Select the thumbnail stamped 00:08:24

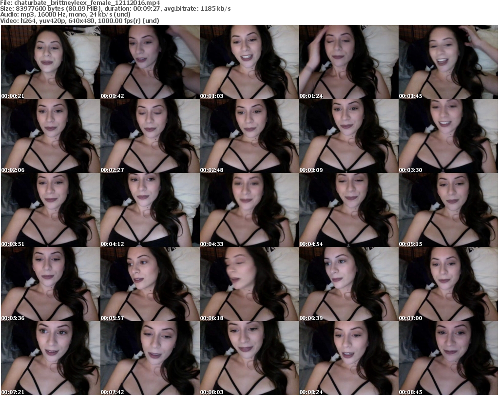[349, 358]
